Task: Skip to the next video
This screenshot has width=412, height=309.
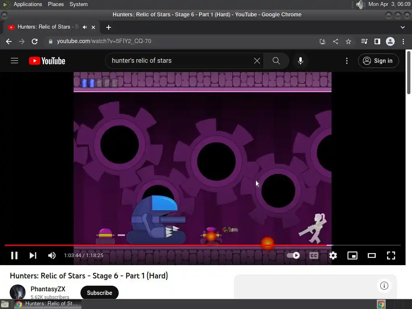Action: coord(33,255)
